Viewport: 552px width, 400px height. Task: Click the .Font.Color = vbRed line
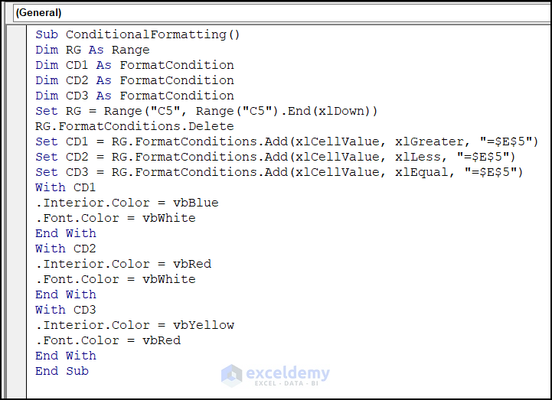click(x=108, y=340)
